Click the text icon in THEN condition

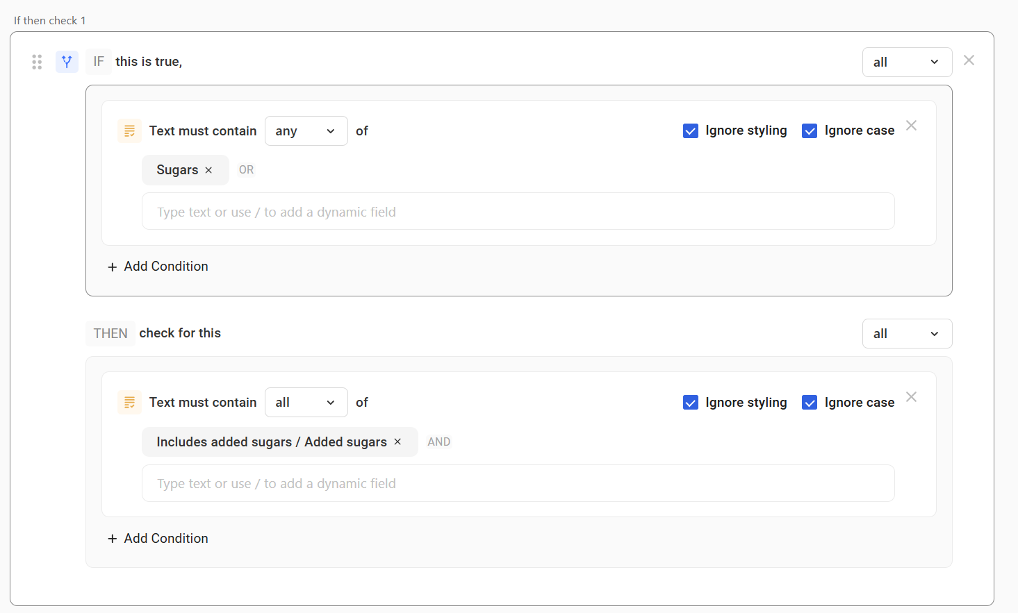click(x=129, y=403)
